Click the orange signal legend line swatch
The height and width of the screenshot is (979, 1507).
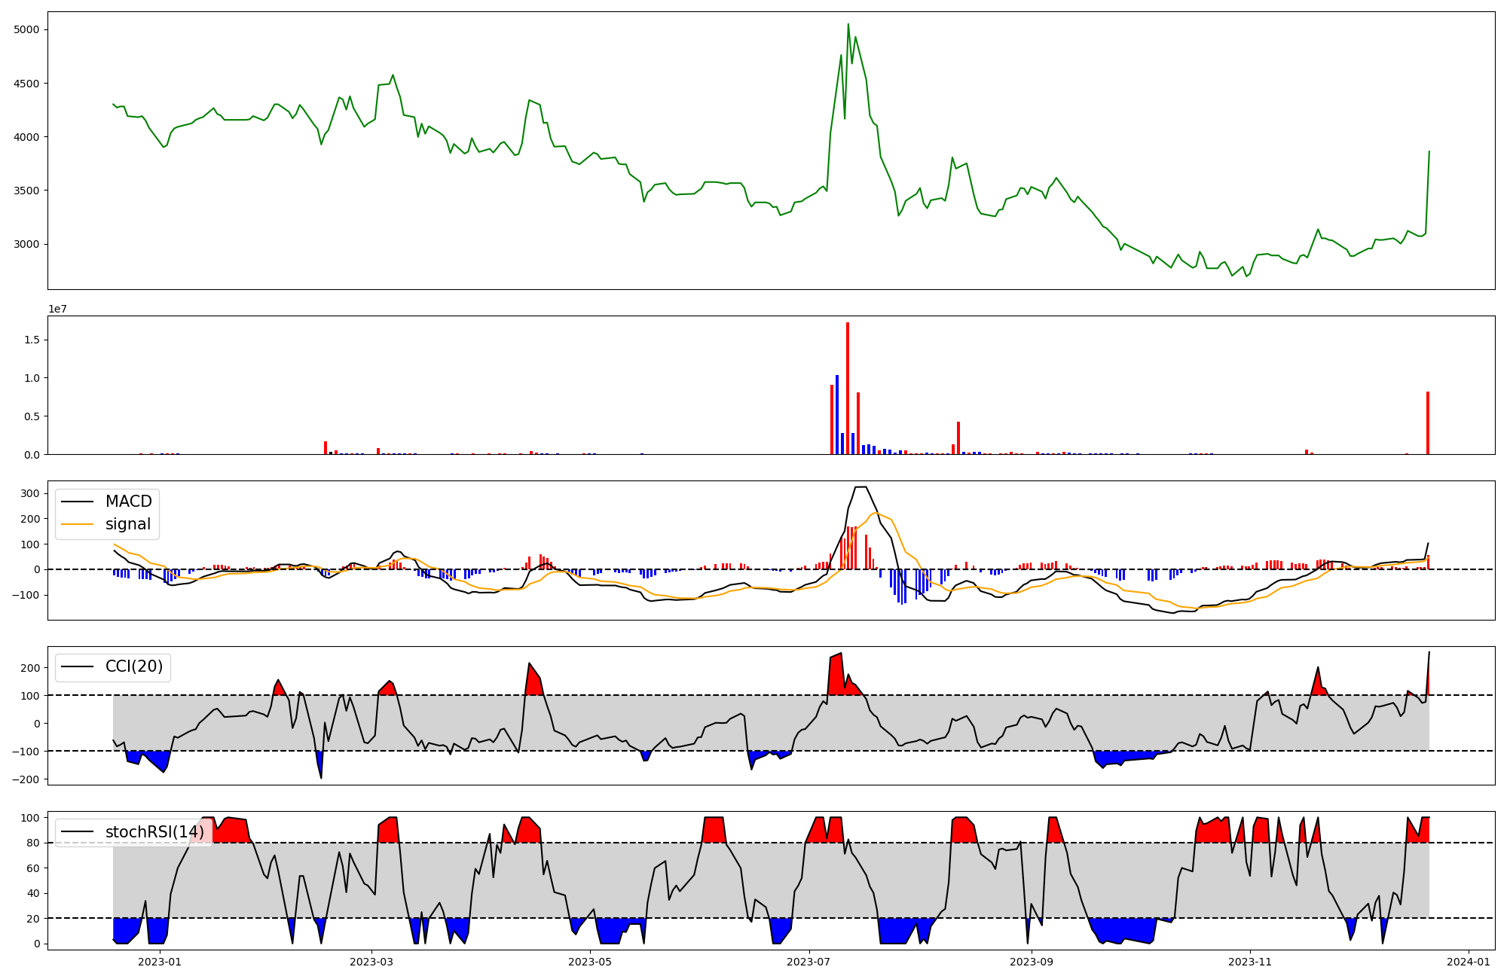(77, 525)
